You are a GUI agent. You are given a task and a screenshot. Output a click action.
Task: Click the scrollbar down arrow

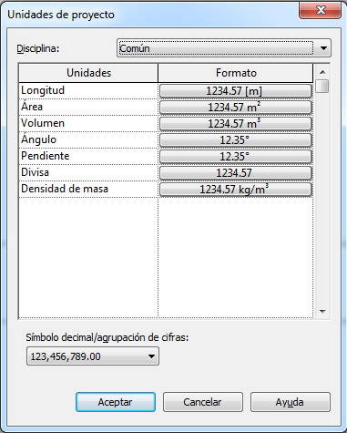pyautogui.click(x=322, y=311)
